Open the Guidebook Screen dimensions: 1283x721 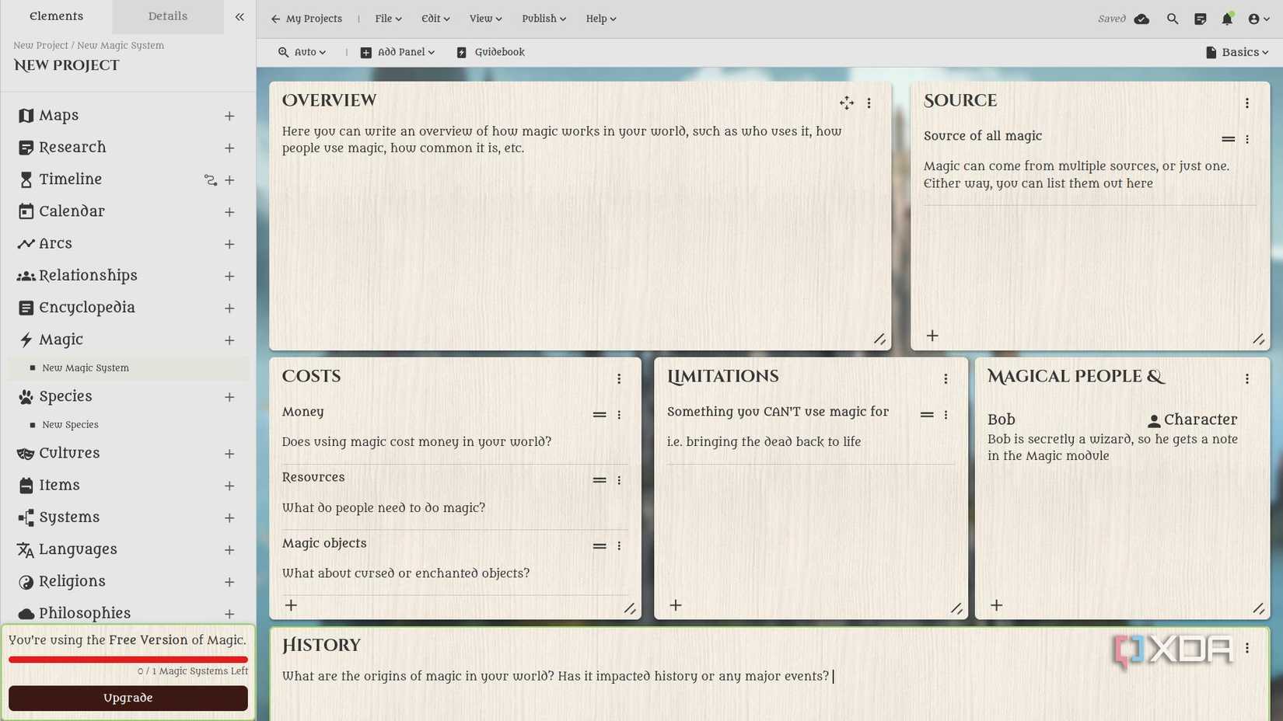click(x=491, y=52)
